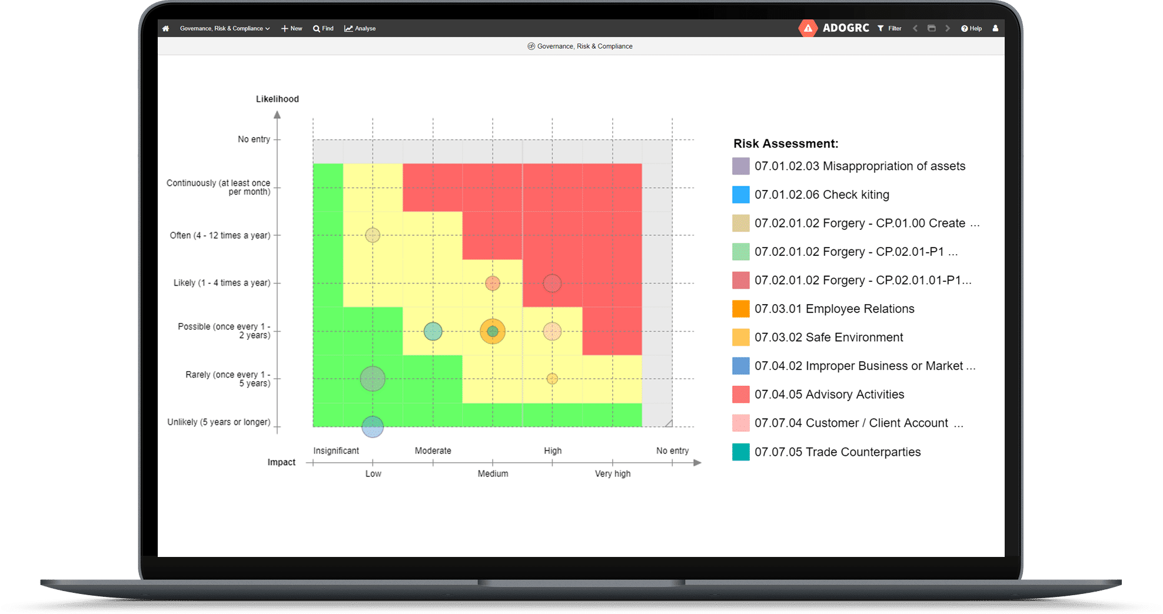Click the blue swatch for Check kiting
Viewport: 1163px width, 614px height.
point(741,194)
